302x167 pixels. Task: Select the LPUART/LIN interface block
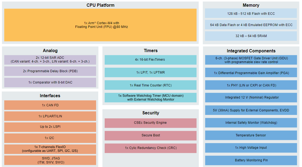50,116
